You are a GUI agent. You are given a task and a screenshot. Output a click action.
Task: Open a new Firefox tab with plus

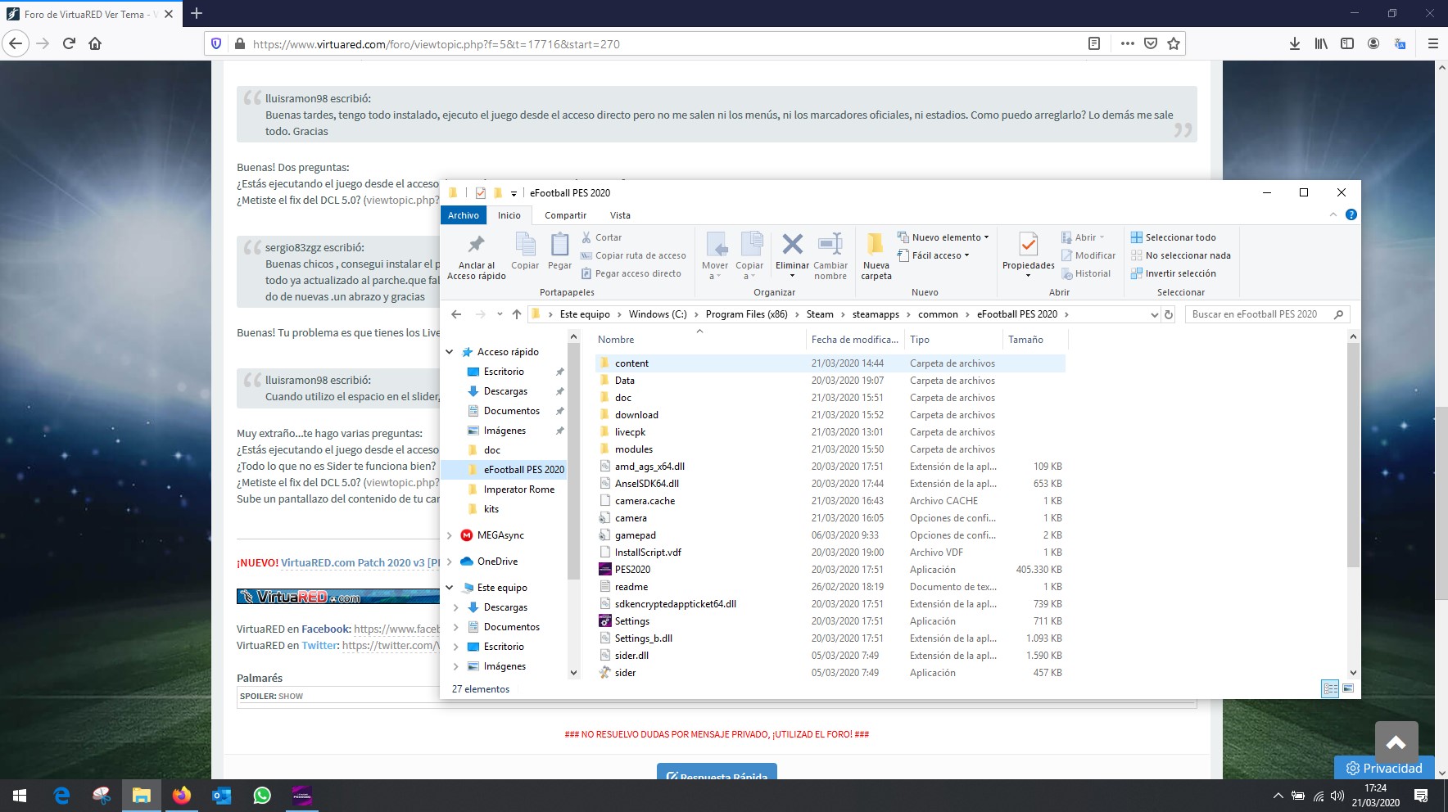tap(197, 13)
